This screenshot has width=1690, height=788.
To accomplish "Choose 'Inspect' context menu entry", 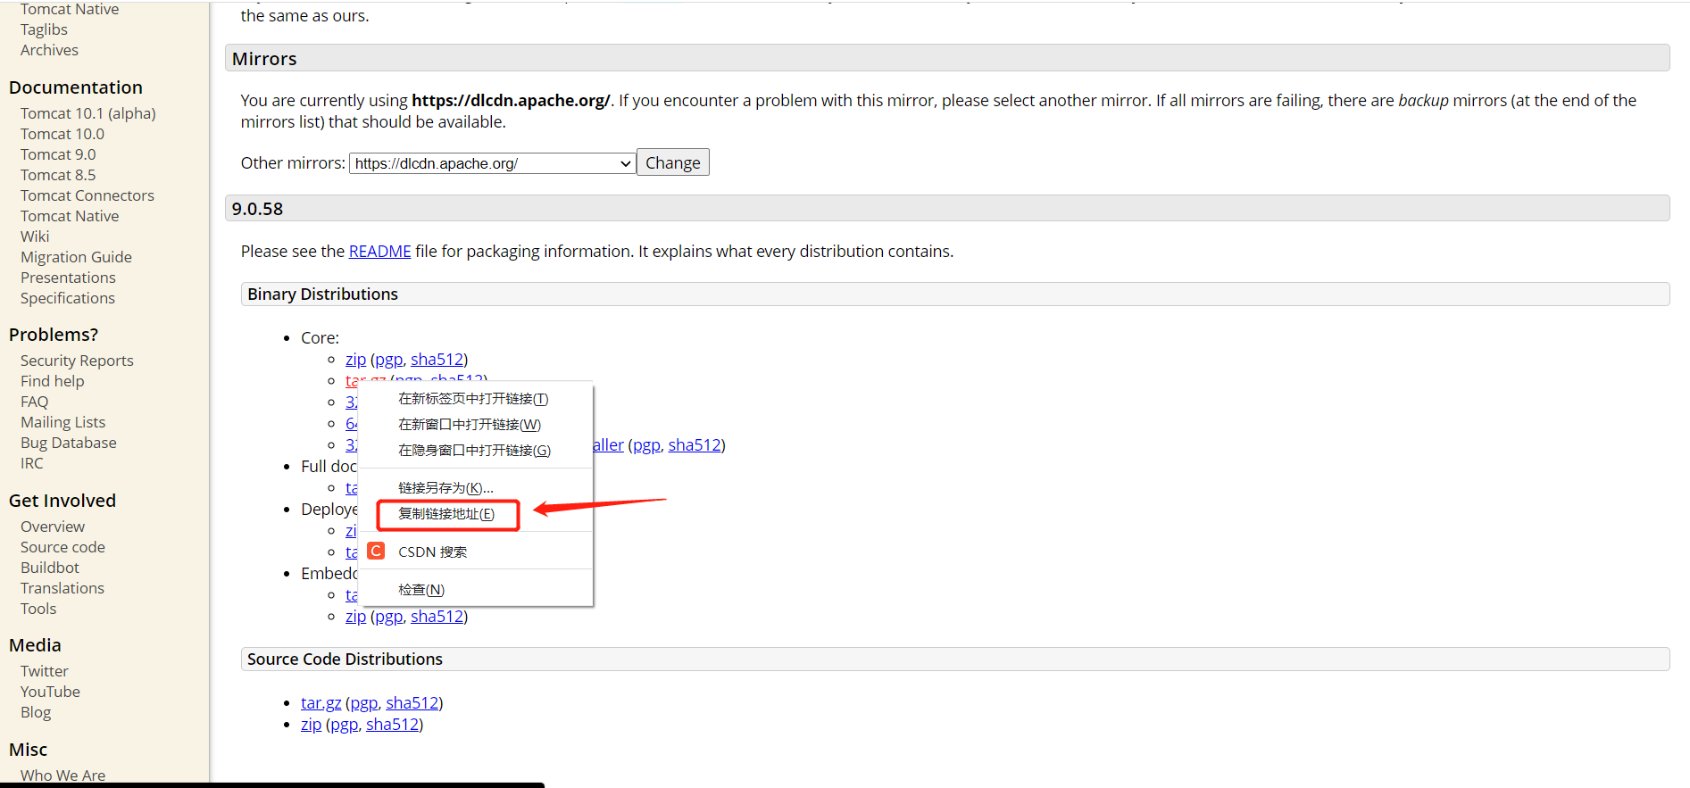I will pyautogui.click(x=421, y=590).
